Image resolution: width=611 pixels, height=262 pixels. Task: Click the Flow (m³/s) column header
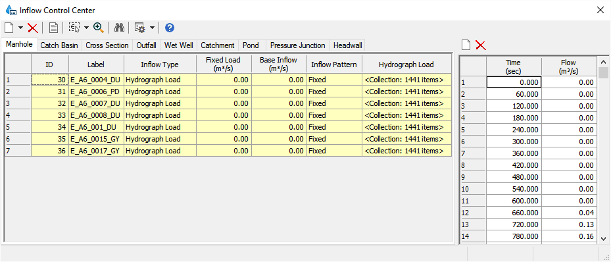pyautogui.click(x=569, y=66)
